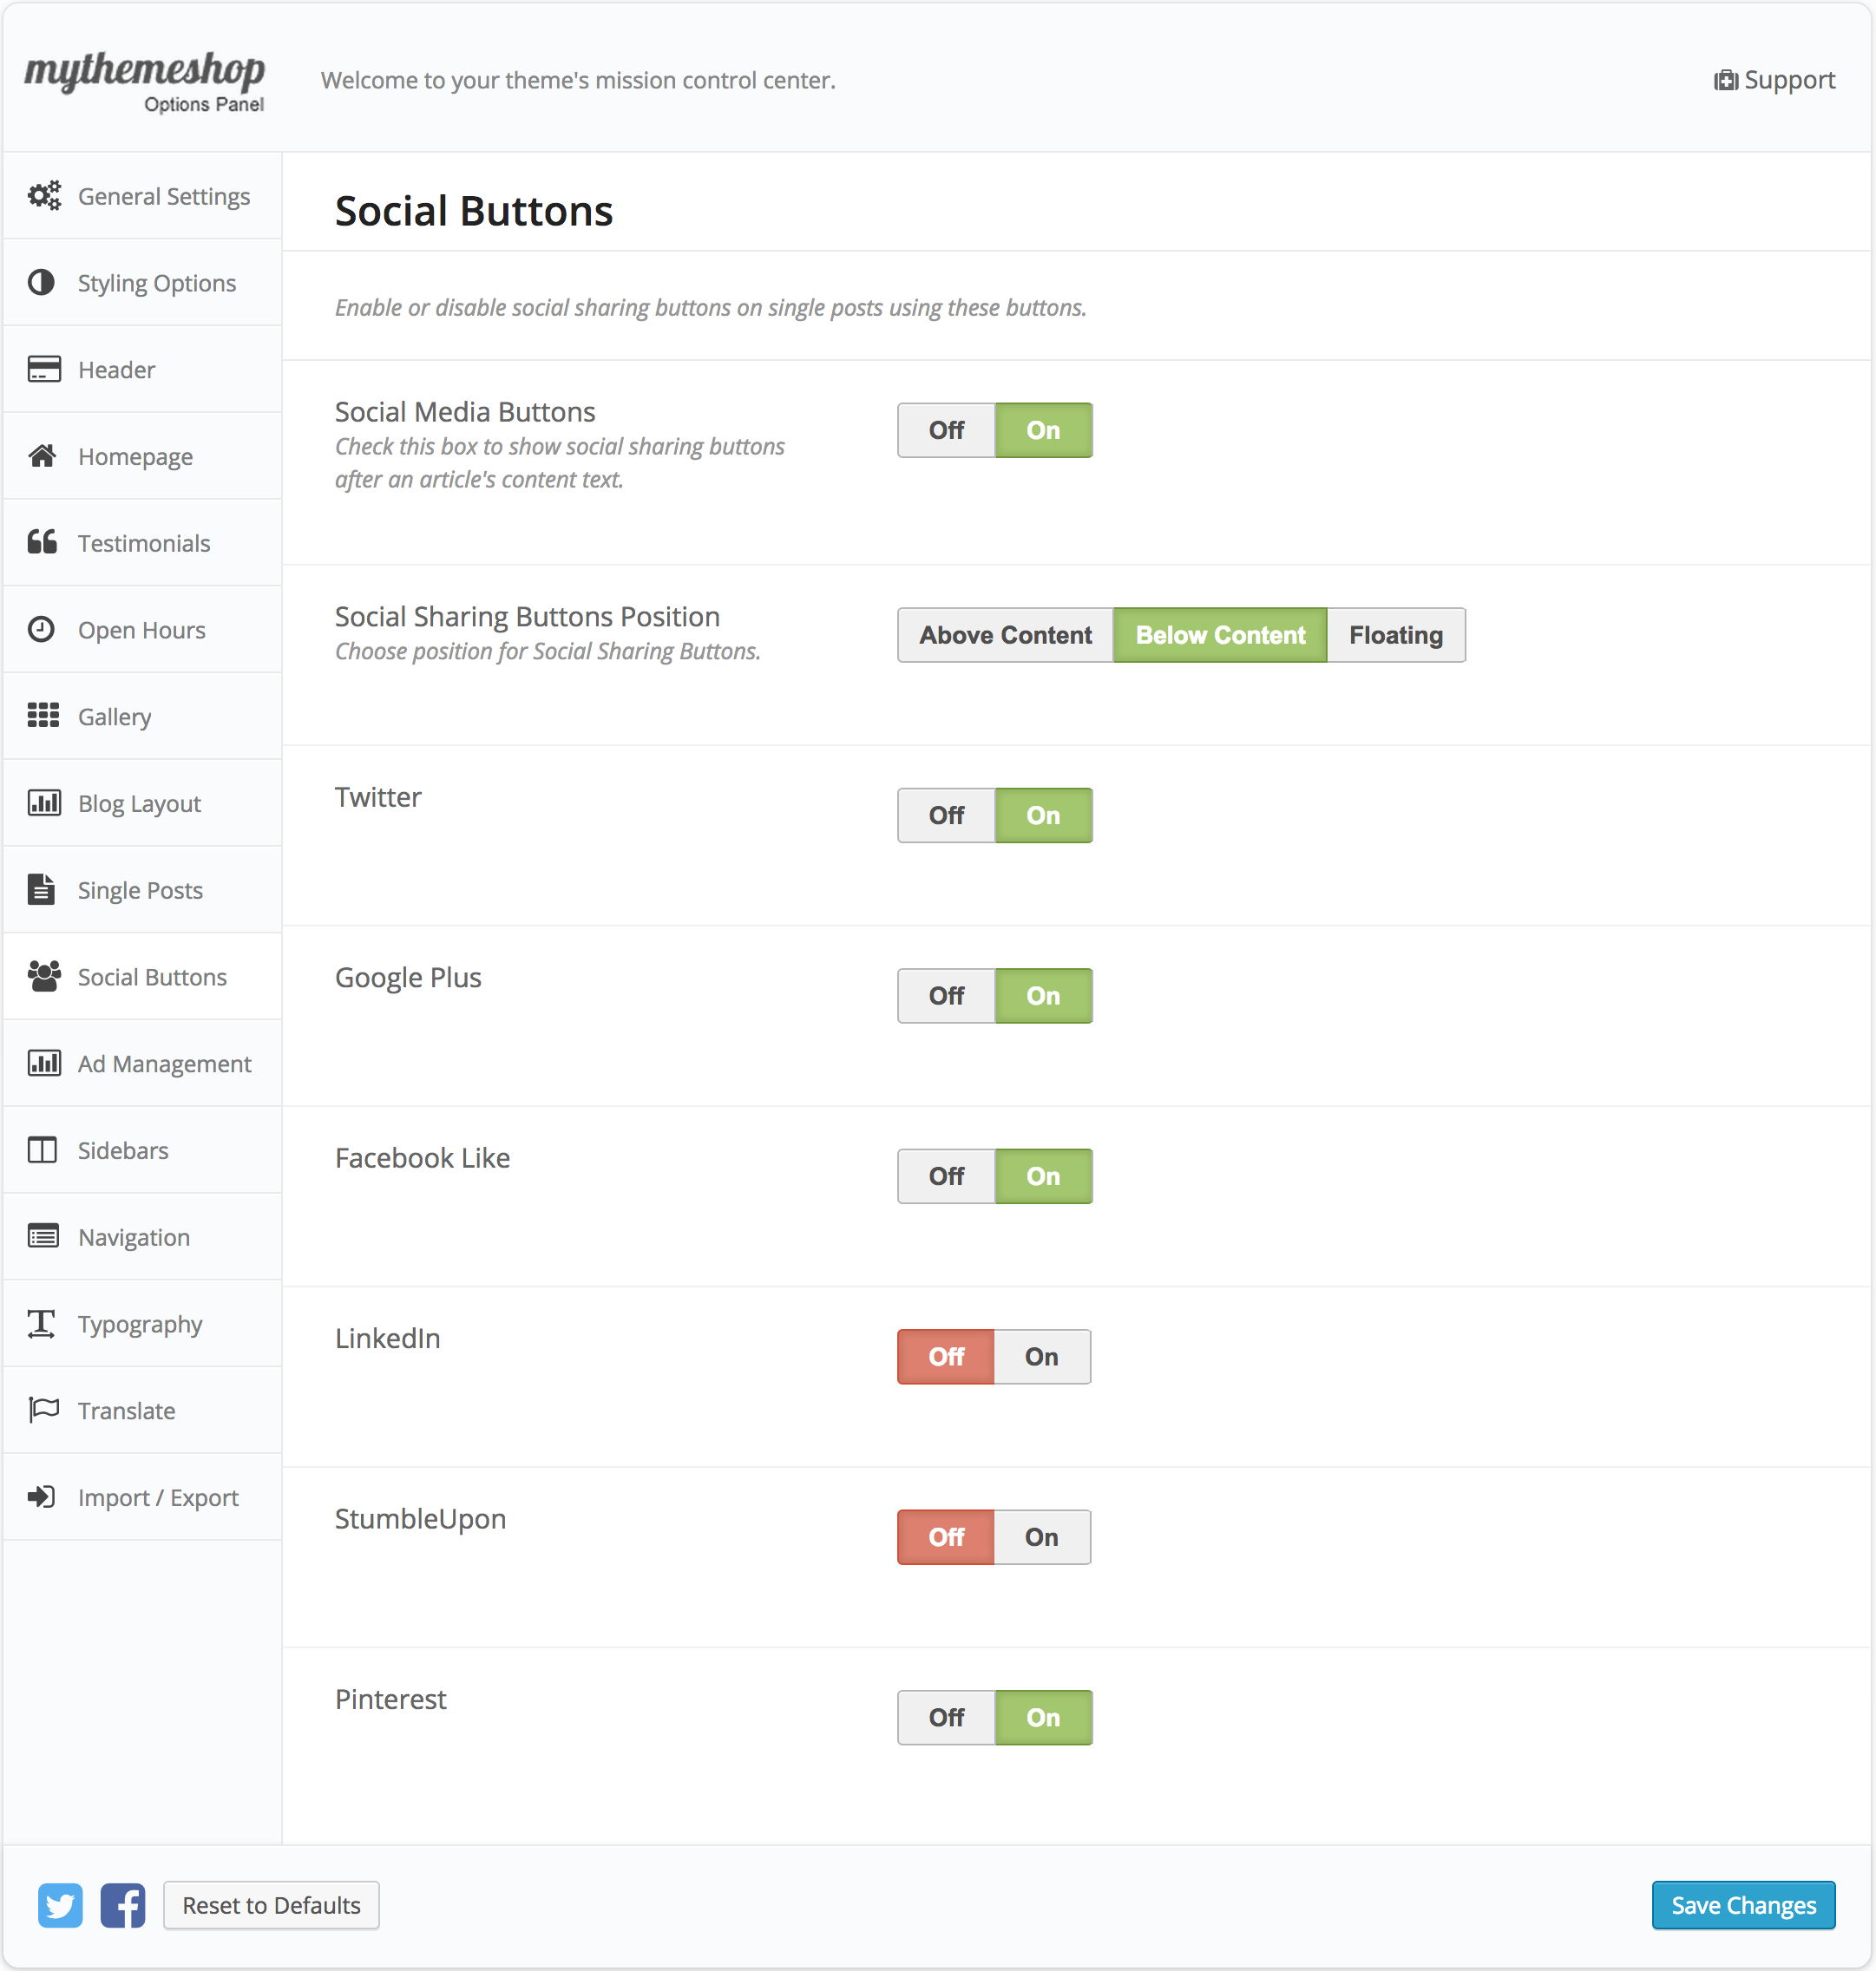Screen dimensions: 1876x1971
Task: Open the Support link
Action: [x=1774, y=80]
